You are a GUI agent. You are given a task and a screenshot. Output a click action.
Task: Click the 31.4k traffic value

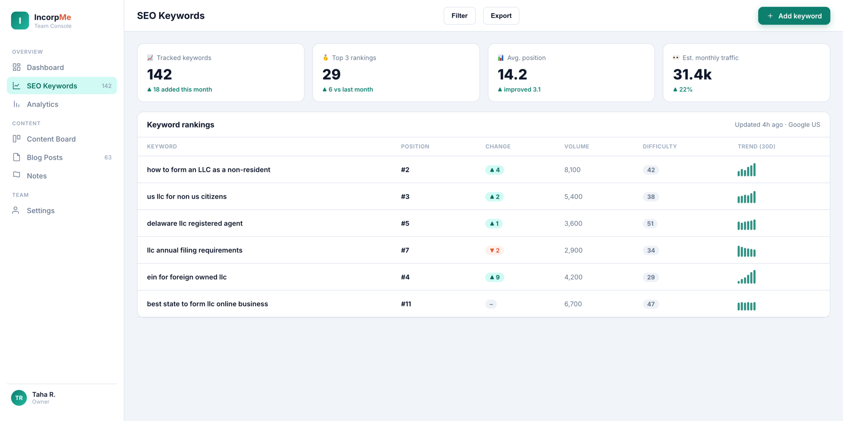pyautogui.click(x=692, y=74)
